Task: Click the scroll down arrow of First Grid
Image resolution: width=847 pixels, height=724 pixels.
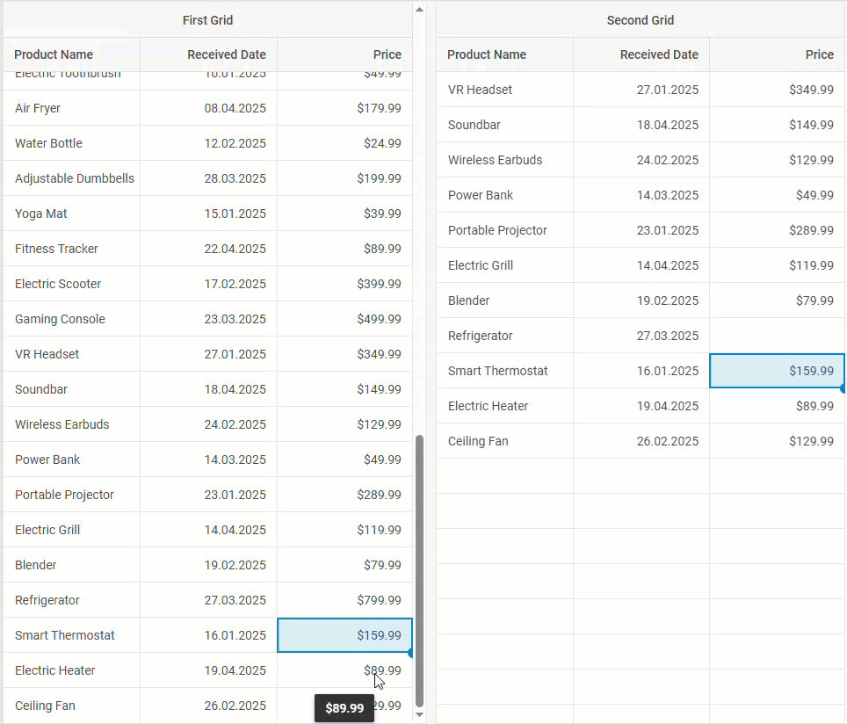Action: (x=419, y=714)
